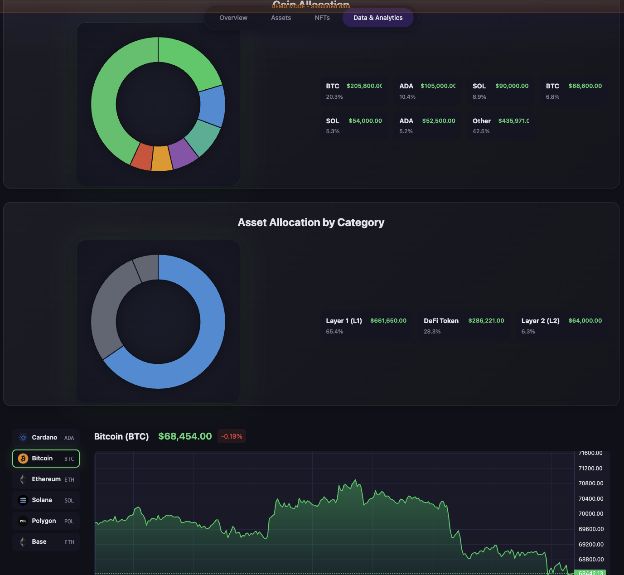Click the Solana coin icon

click(22, 500)
